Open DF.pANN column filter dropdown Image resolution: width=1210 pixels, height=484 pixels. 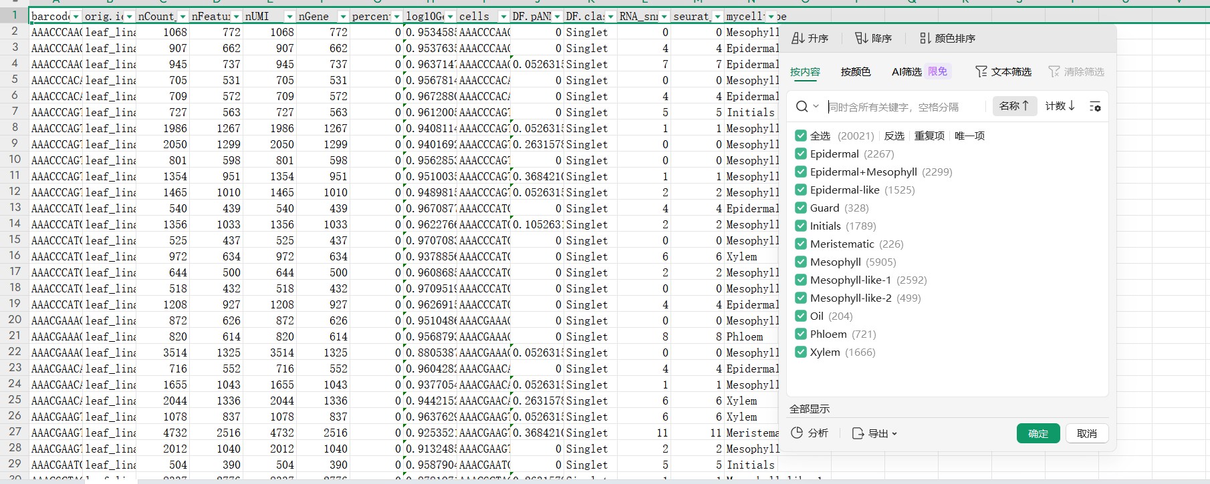[x=557, y=16]
